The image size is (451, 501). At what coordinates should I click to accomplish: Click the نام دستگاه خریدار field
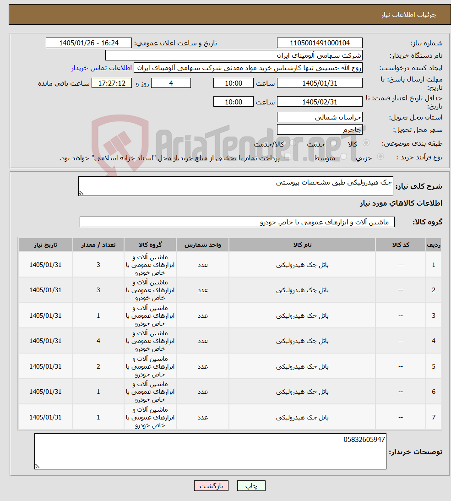[234, 55]
